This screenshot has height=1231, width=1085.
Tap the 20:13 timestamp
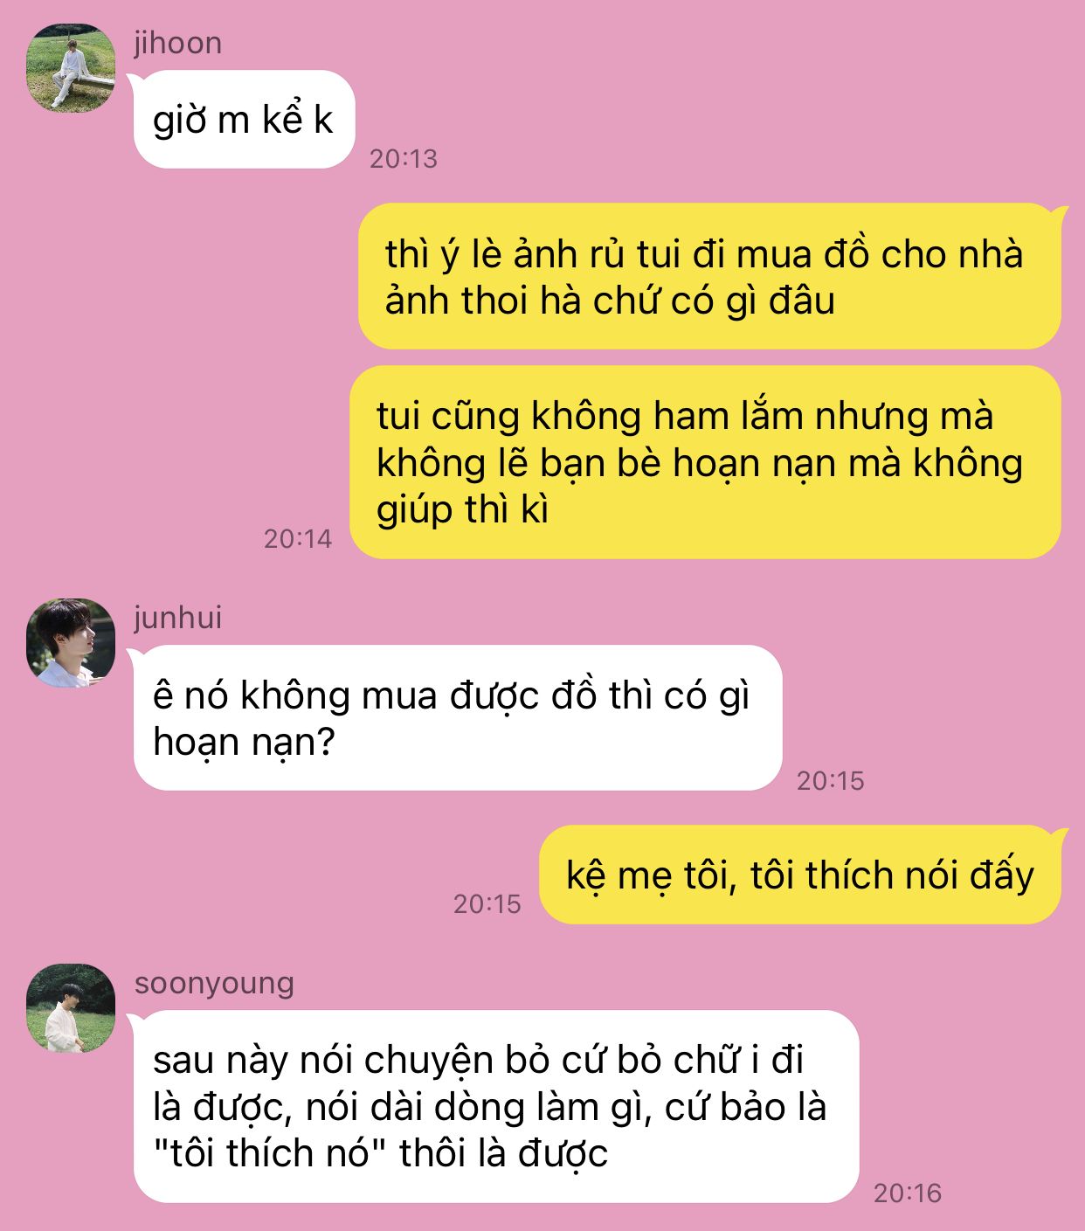(403, 158)
